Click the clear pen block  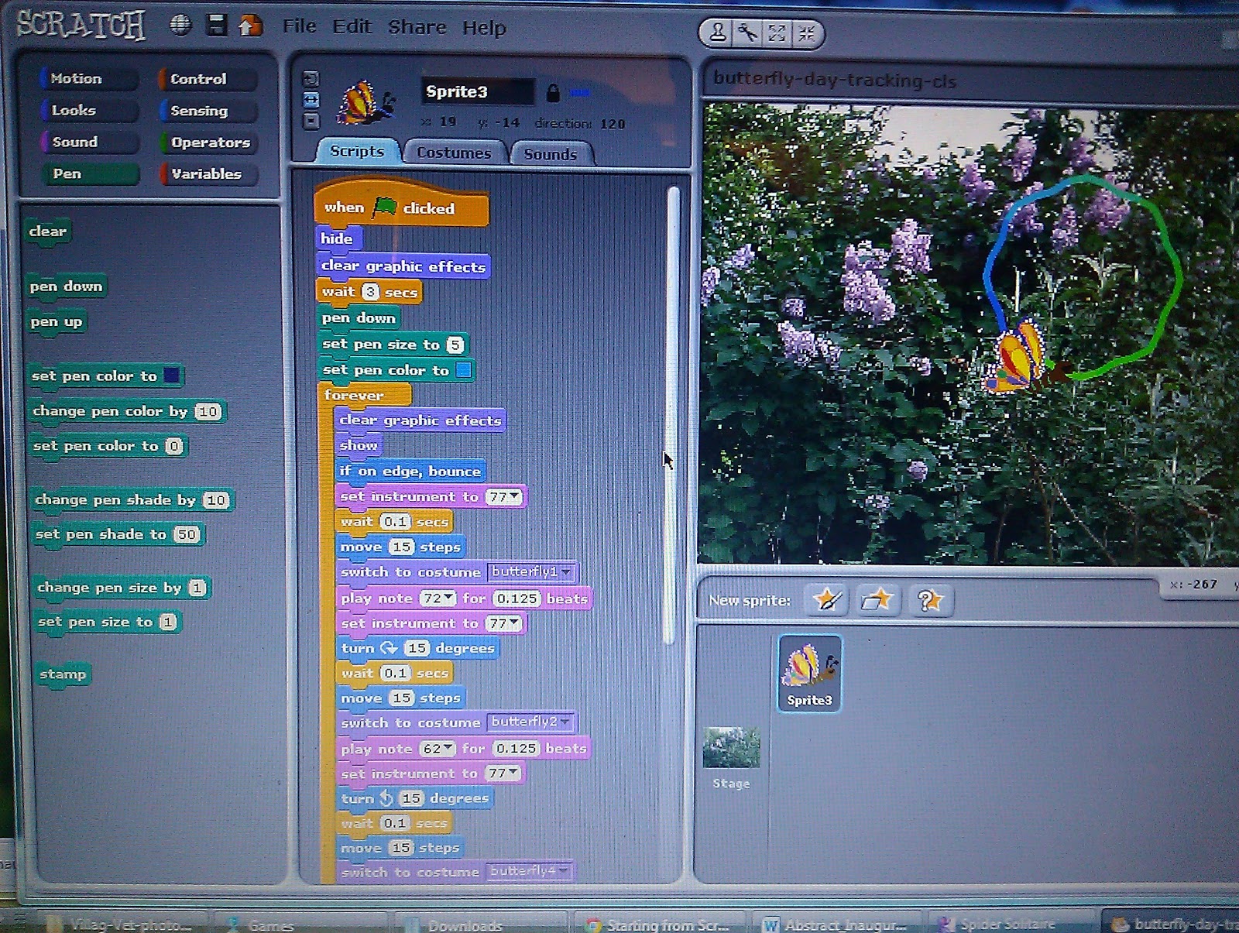click(48, 232)
